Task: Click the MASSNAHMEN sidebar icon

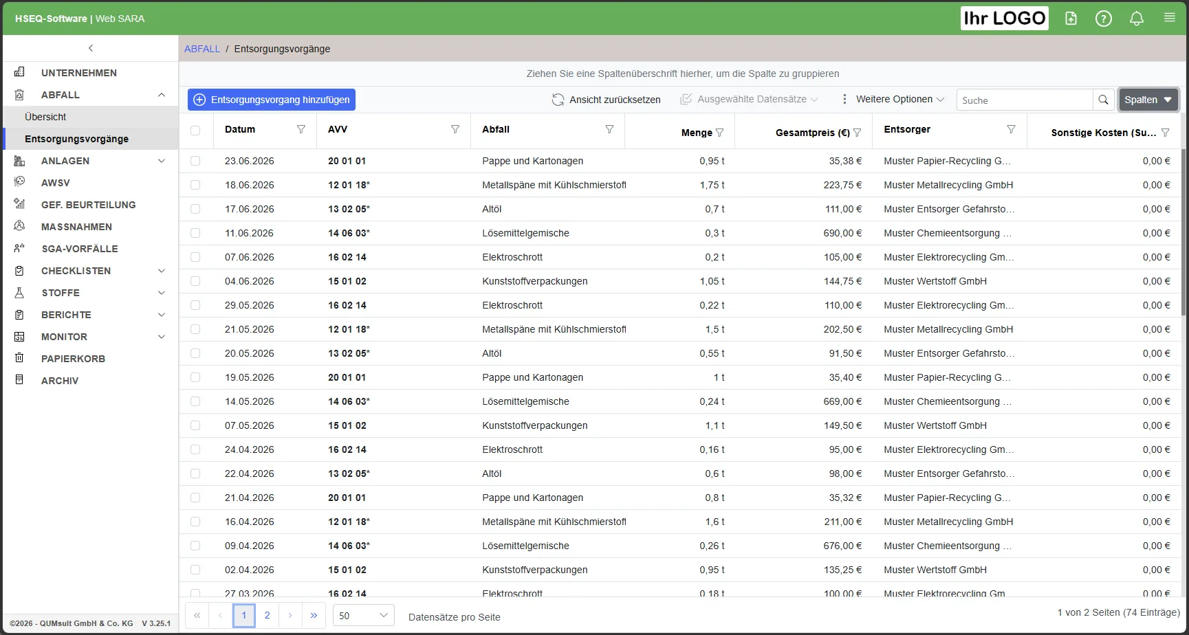Action: pos(19,226)
